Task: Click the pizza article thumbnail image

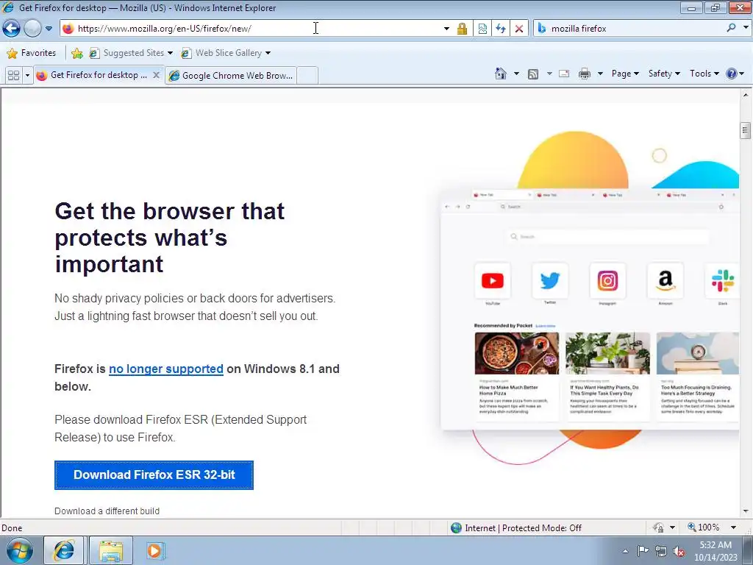Action: coord(517,353)
